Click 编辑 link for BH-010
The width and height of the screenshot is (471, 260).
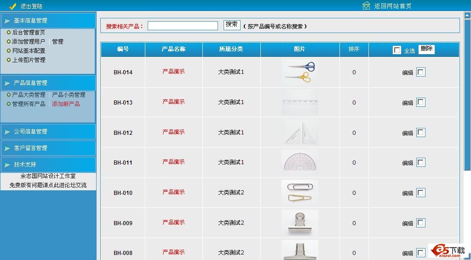408,194
